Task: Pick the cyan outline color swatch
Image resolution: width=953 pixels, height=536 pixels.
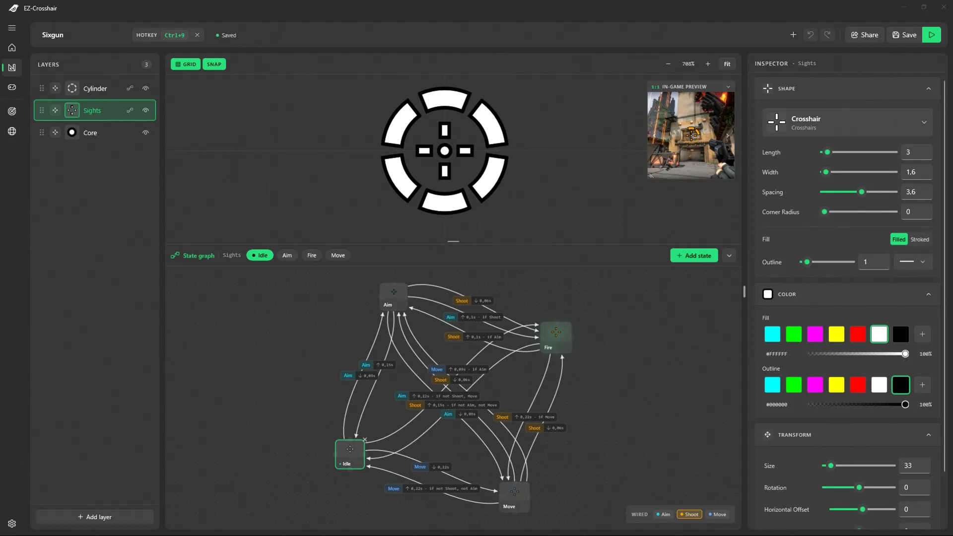Action: click(x=772, y=385)
